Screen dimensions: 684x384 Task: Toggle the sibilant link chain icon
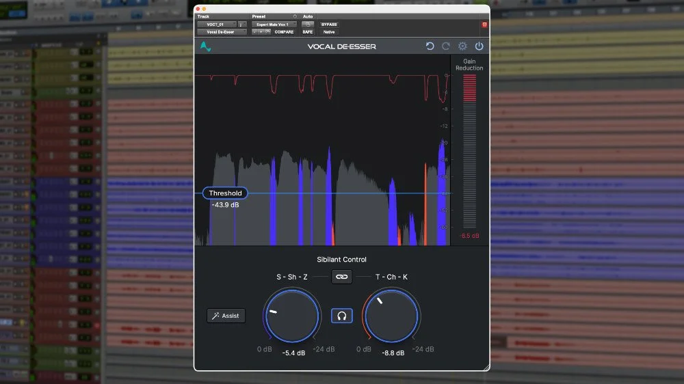[x=341, y=277]
